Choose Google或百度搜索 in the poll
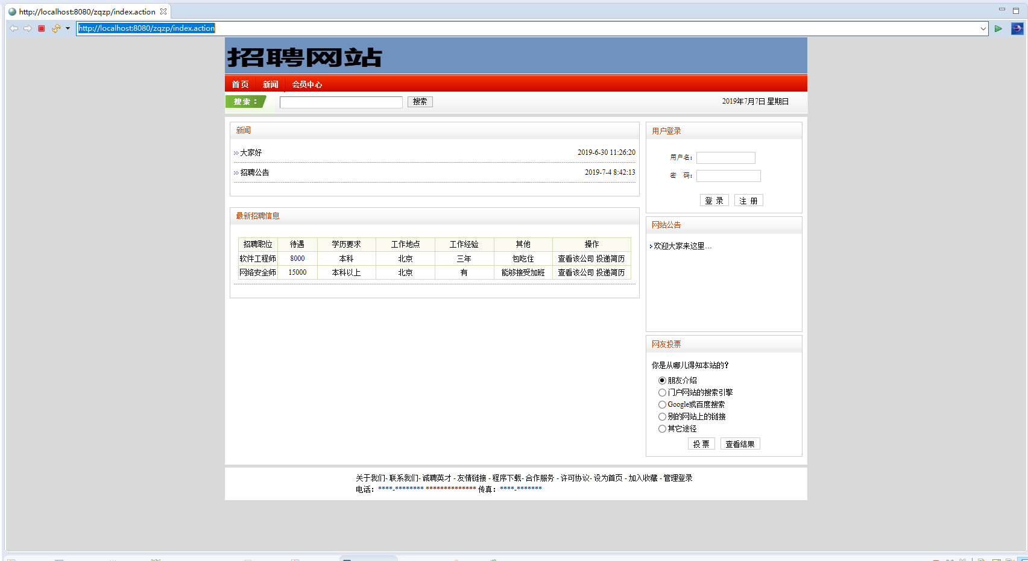 pos(662,404)
